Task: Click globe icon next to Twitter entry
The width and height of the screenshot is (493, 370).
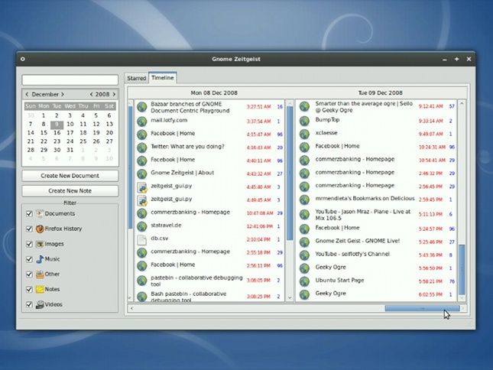Action: tap(142, 148)
